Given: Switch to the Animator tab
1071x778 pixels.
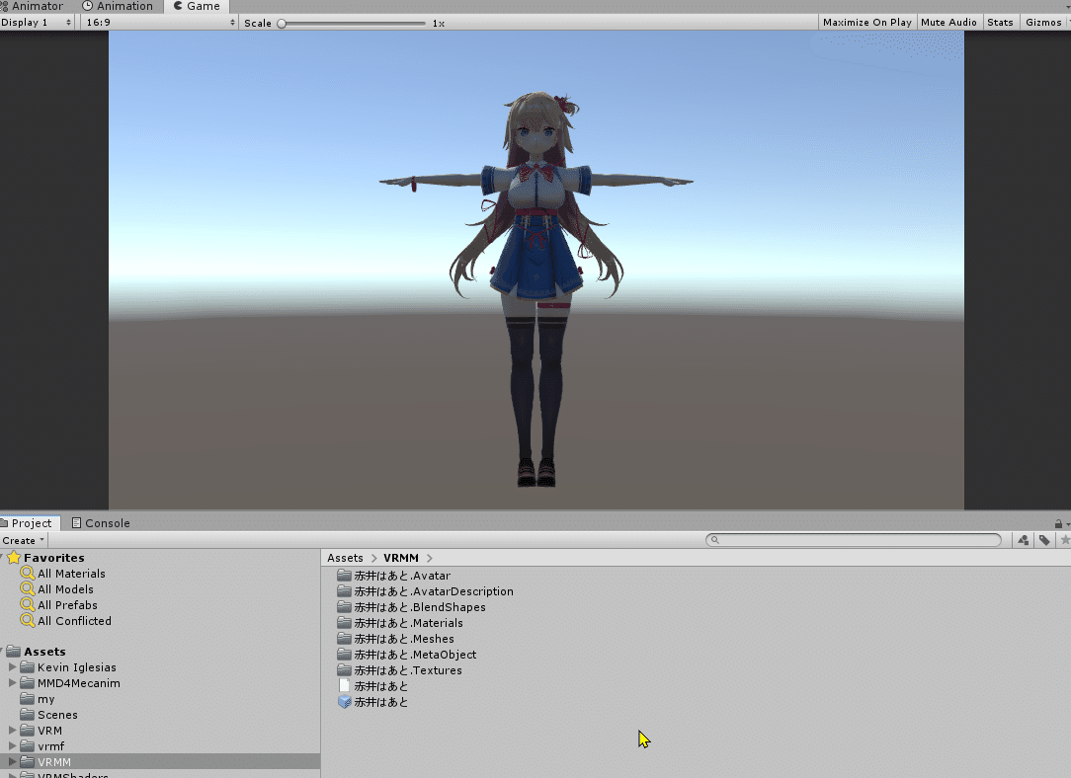Looking at the screenshot, I should [x=32, y=6].
